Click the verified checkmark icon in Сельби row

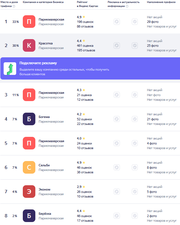coord(135,167)
